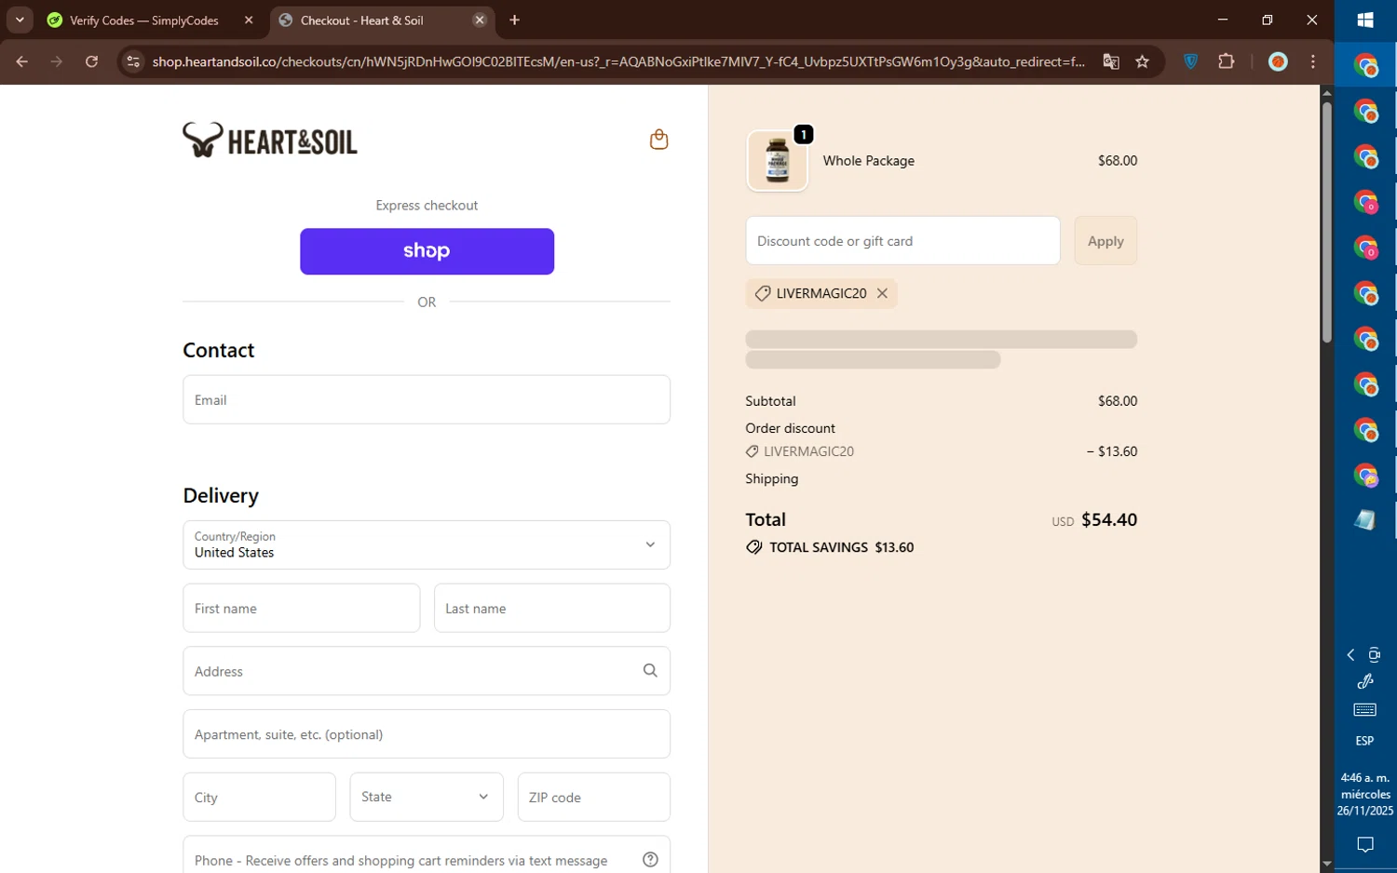The width and height of the screenshot is (1397, 873).
Task: Click the City input field
Action: tap(259, 797)
